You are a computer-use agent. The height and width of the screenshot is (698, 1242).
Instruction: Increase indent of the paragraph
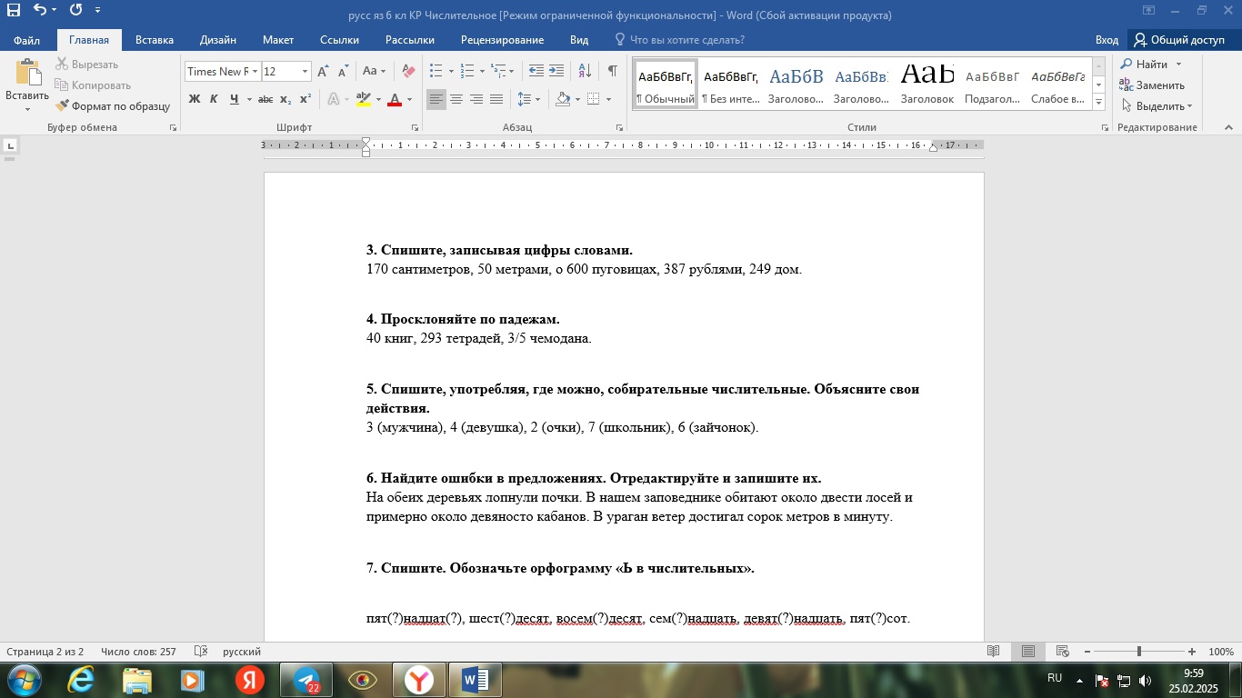[x=556, y=71]
